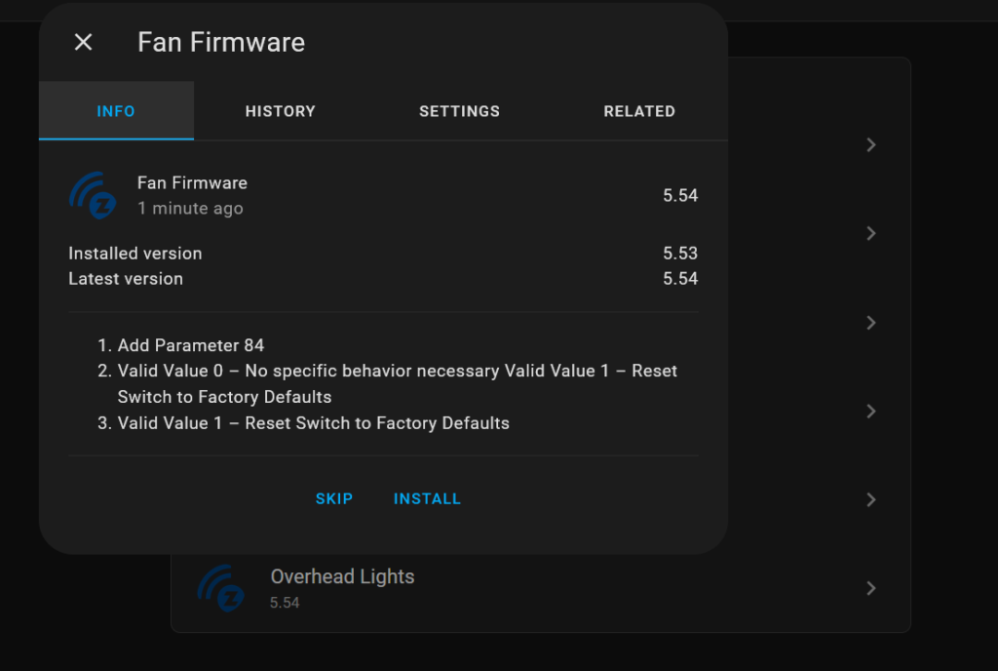Viewport: 998px width, 671px height.
Task: Click the Fan Firmware dialog title
Action: (221, 43)
